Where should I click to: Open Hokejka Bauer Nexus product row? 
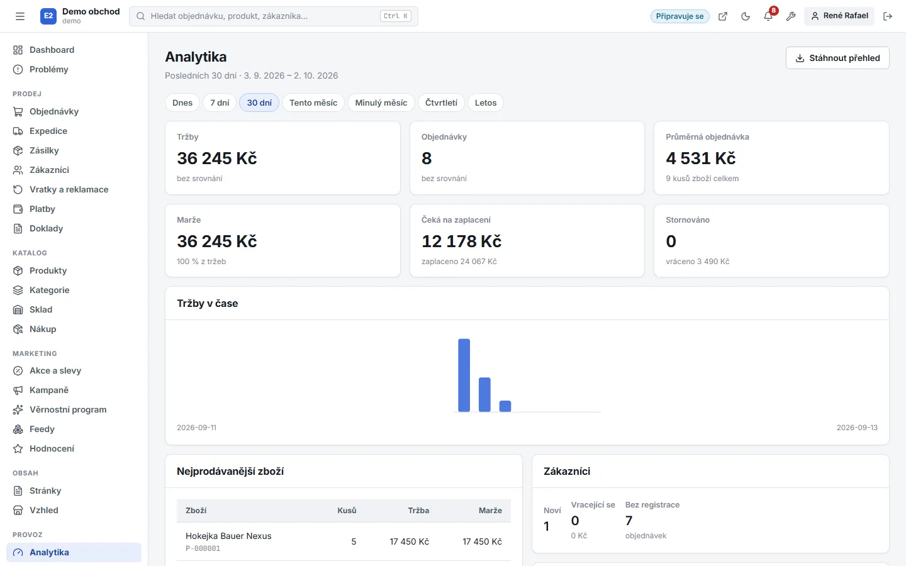(344, 541)
